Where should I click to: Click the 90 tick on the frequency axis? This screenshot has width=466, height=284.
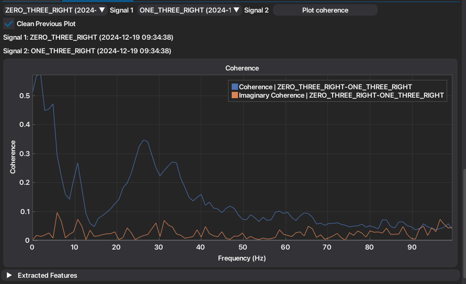(x=412, y=247)
